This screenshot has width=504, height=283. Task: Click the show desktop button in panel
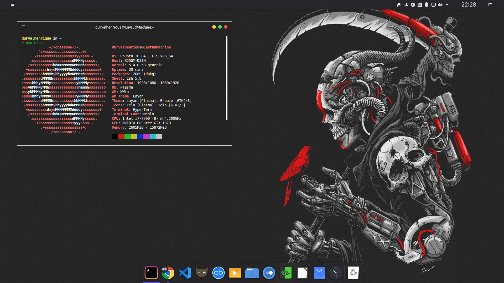click(490, 5)
